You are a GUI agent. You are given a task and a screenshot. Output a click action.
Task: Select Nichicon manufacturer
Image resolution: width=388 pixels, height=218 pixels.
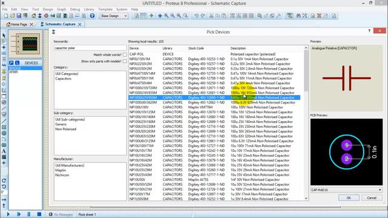pyautogui.click(x=62, y=175)
